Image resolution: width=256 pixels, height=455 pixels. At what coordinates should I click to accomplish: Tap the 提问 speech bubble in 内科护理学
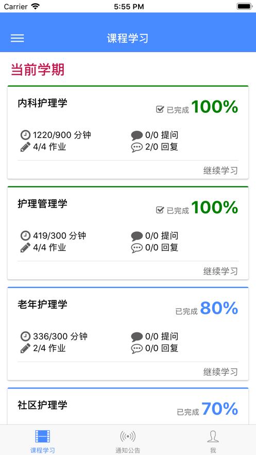coord(137,135)
